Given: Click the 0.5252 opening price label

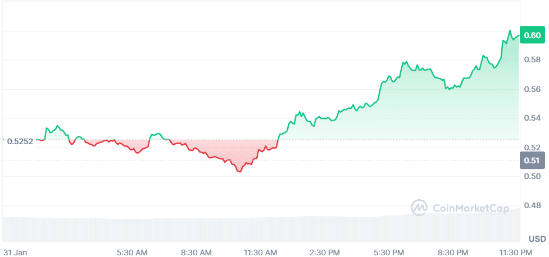Looking at the screenshot, I should tap(20, 141).
